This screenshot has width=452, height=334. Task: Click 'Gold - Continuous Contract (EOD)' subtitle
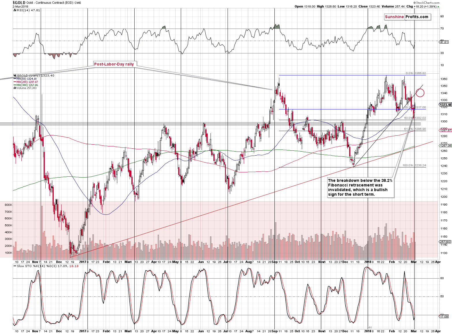coord(49,3)
